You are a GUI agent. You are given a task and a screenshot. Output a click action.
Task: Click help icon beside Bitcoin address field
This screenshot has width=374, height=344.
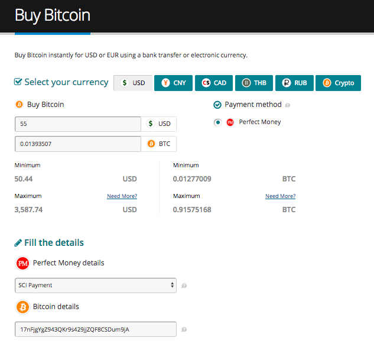[x=184, y=329]
